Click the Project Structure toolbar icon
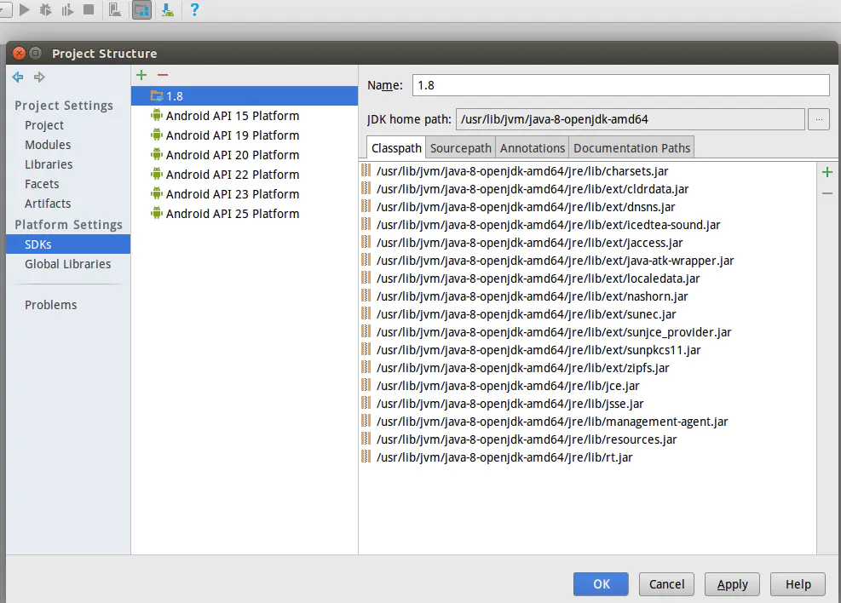 click(141, 9)
